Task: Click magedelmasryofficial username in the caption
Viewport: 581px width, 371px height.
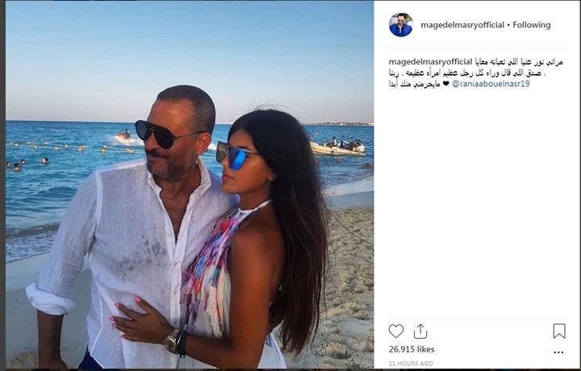Action: (430, 62)
